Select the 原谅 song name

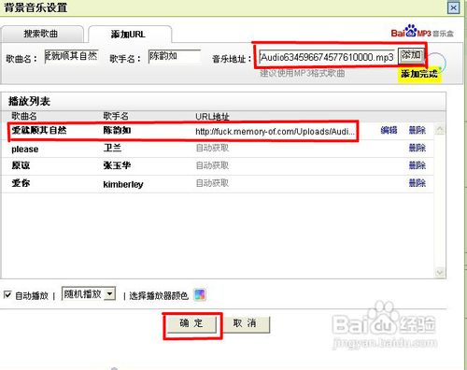tap(21, 165)
